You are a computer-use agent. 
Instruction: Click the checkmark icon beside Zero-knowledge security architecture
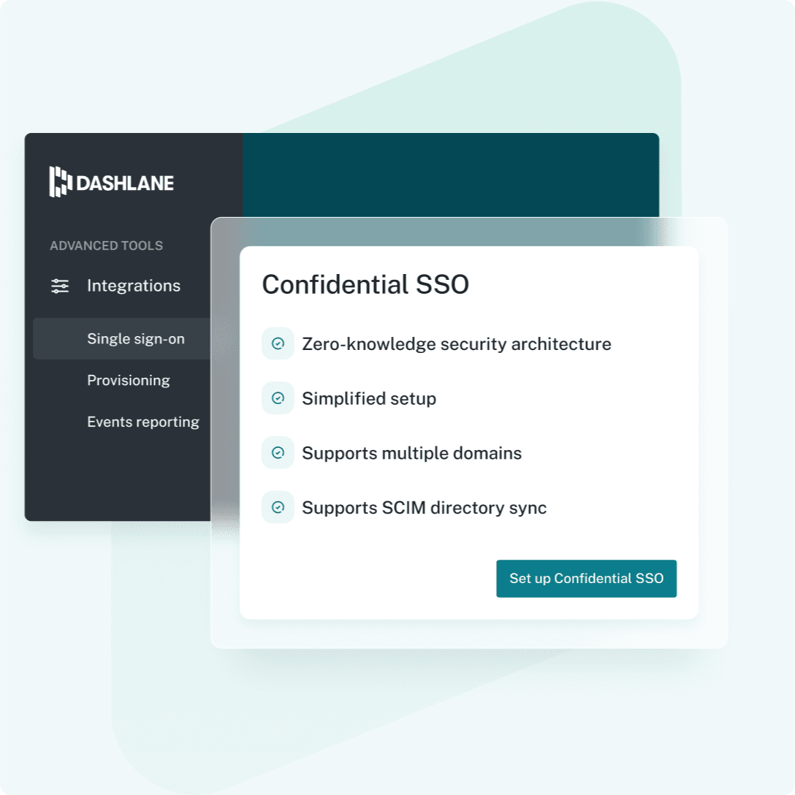tap(278, 343)
